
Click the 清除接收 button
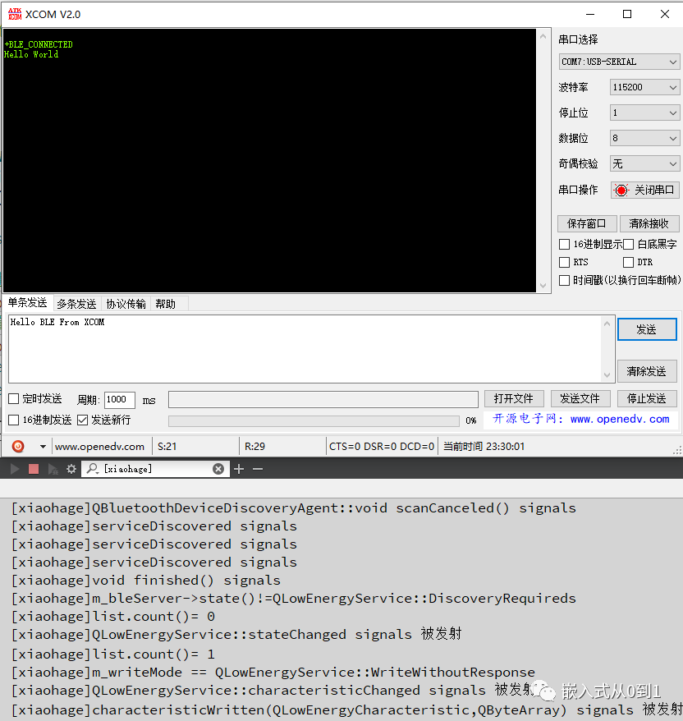coord(649,223)
